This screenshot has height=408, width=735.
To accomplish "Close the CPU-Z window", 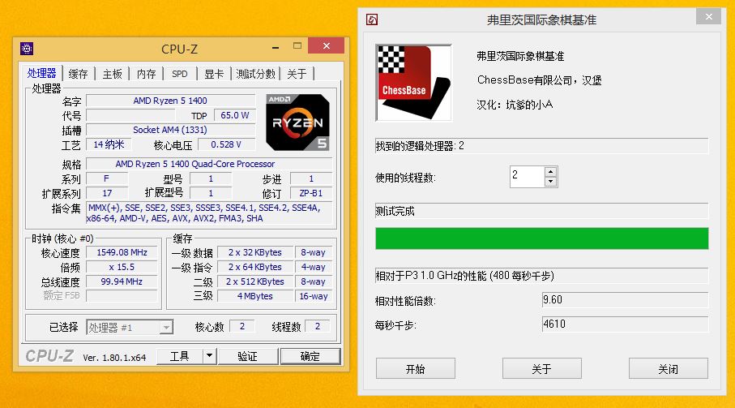I will (327, 45).
